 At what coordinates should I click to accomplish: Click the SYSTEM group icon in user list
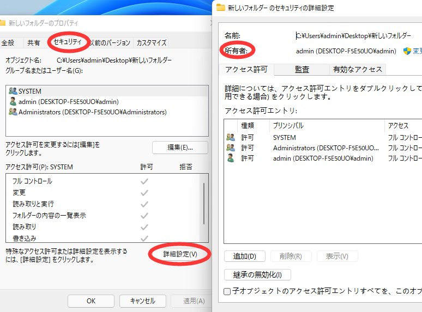coord(13,91)
